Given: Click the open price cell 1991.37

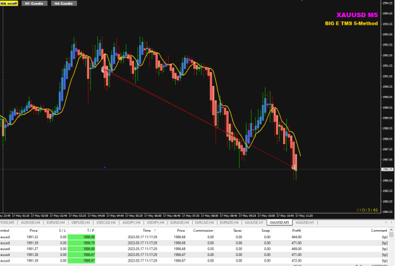Looking at the screenshot, I should point(32,249).
